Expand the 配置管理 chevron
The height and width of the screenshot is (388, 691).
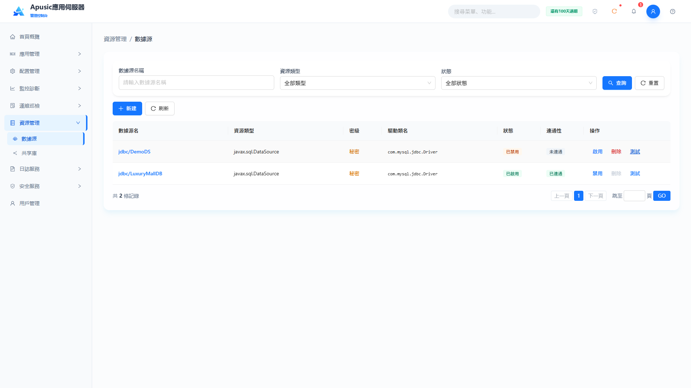[80, 71]
